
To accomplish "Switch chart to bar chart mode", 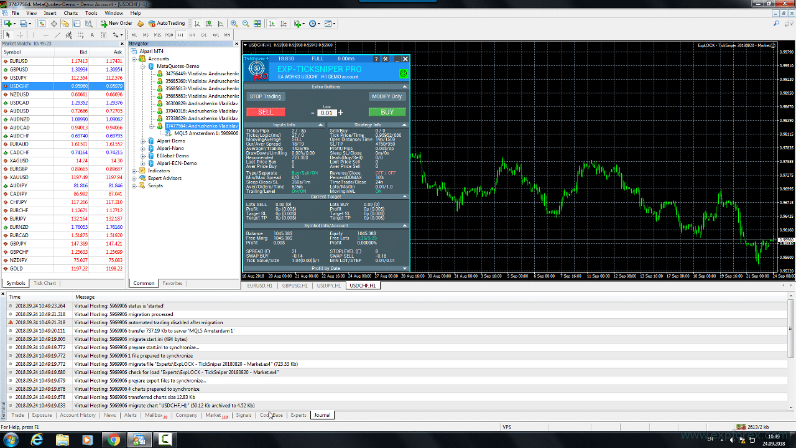I will (x=197, y=23).
